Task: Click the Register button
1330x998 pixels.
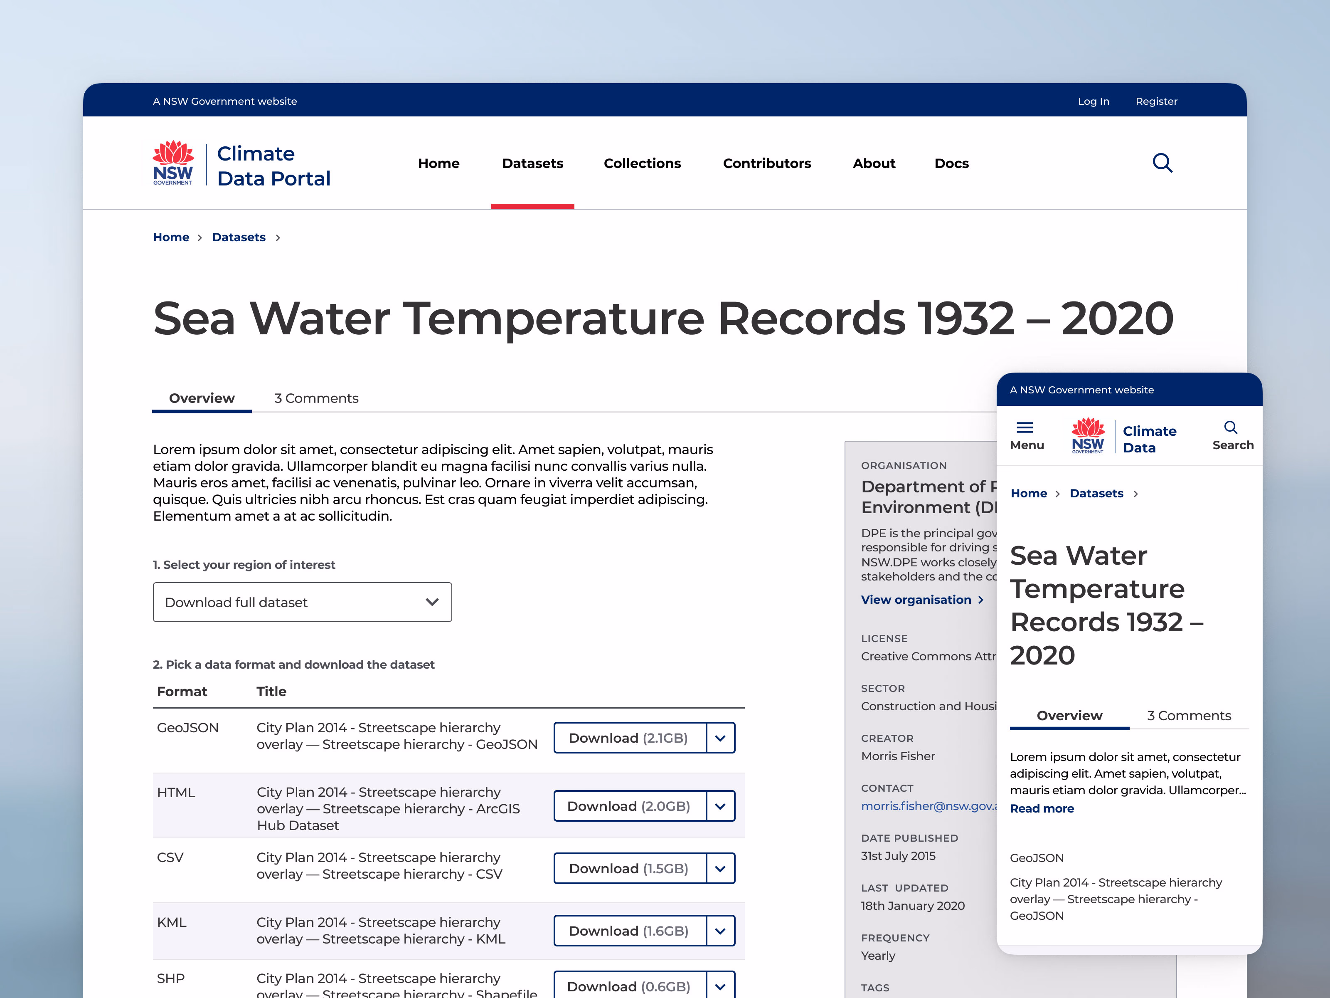Action: [1156, 101]
